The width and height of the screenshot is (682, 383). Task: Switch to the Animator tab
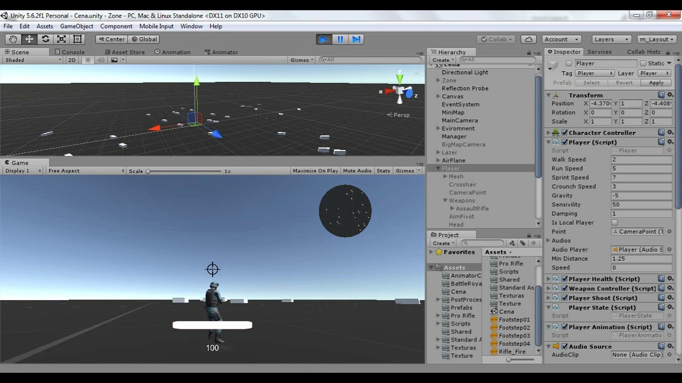click(x=221, y=52)
